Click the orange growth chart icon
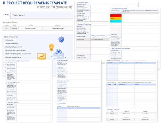This screenshot has height=123, width=161. click(42, 56)
